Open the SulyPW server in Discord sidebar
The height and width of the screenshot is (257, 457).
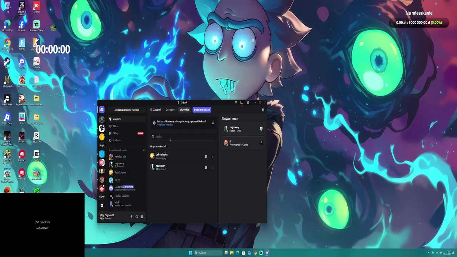[102, 197]
